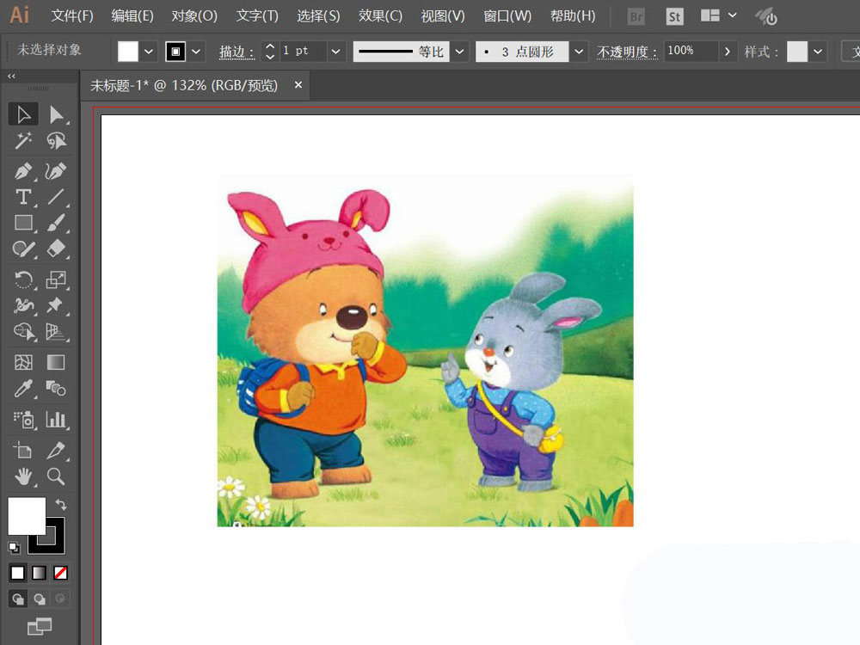Select the Gradient tool
The width and height of the screenshot is (860, 645).
(56, 363)
